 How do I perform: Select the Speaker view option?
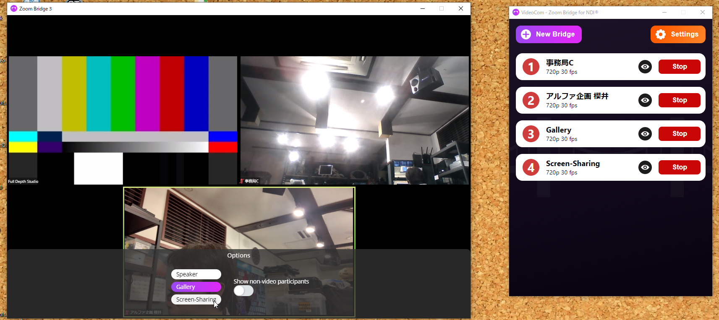point(196,274)
